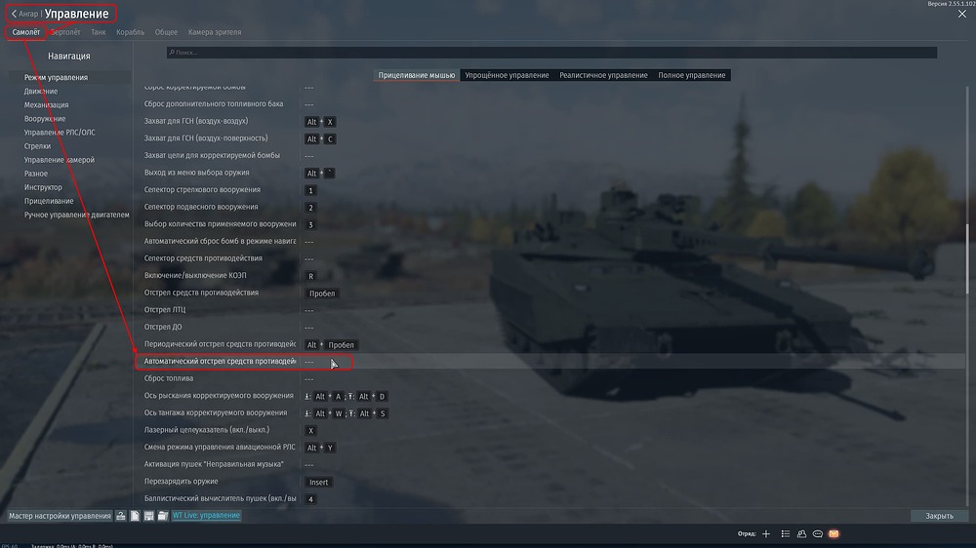Jump to Движение in navigation
976x548 pixels.
click(x=41, y=92)
